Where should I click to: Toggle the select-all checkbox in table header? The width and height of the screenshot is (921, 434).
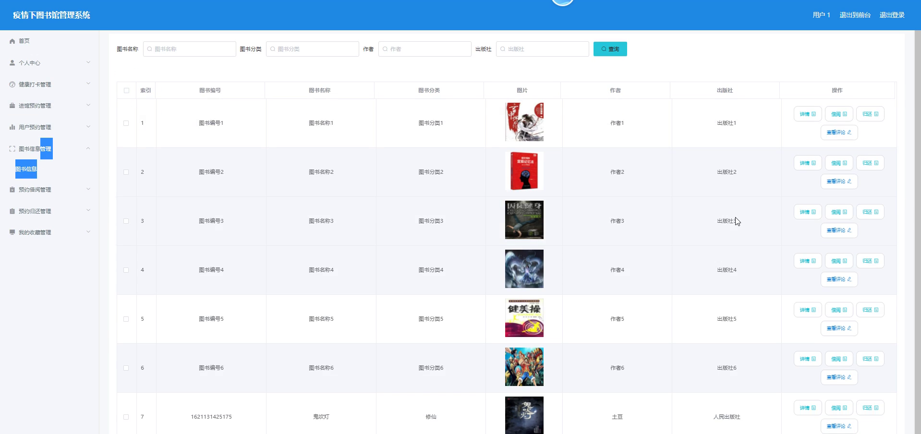(126, 90)
